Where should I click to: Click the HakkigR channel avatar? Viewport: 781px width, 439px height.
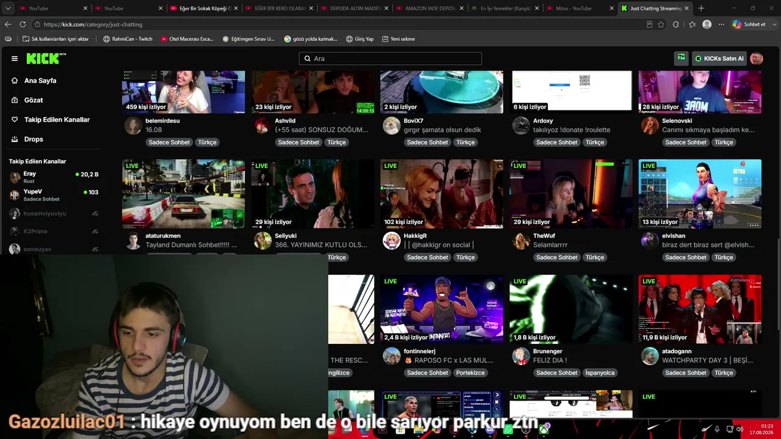[391, 241]
